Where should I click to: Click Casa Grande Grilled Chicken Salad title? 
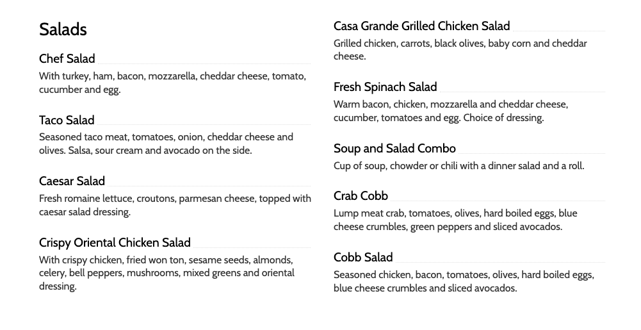pyautogui.click(x=422, y=26)
